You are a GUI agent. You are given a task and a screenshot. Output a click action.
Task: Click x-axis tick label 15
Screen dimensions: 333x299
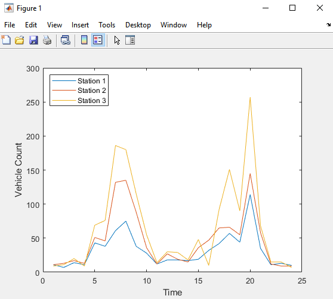(x=198, y=281)
